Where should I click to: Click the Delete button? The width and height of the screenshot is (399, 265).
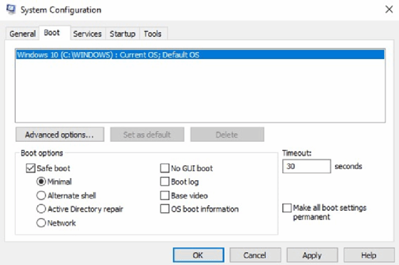(x=227, y=135)
